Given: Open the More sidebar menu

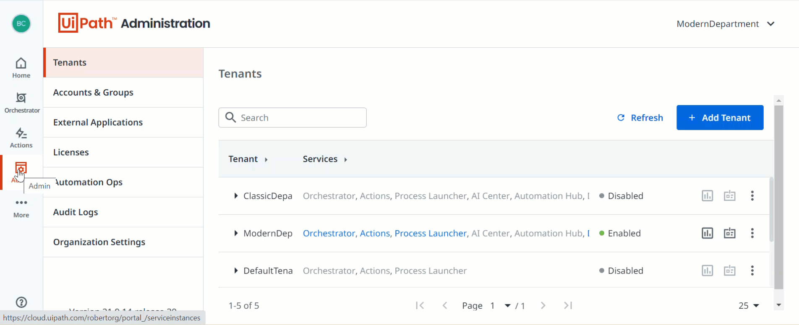Looking at the screenshot, I should [21, 208].
